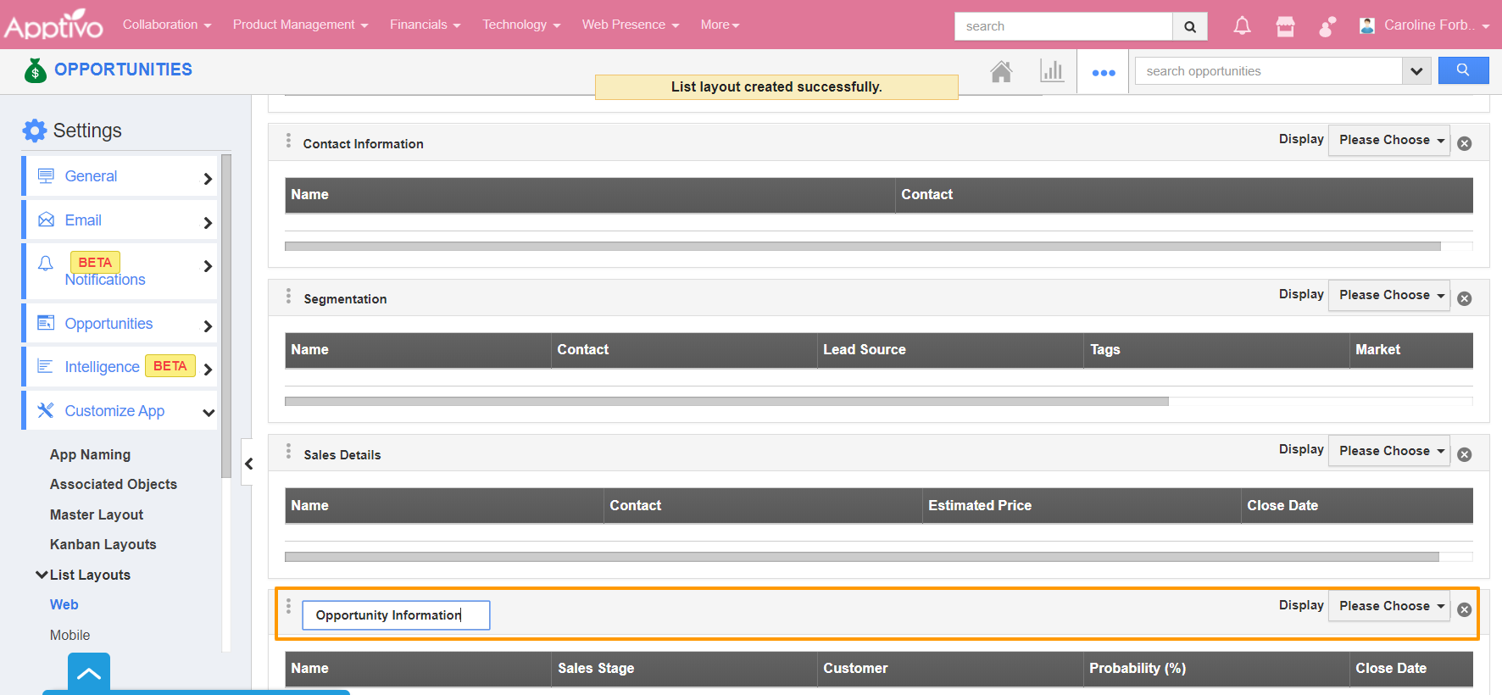Open the Financials menu

(x=425, y=25)
